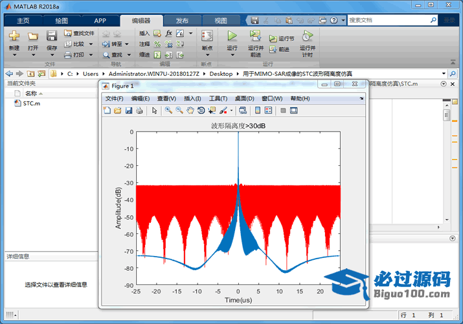This screenshot has width=463, height=324.
Task: Click the Find (查找) magnifier button
Action: point(112,54)
